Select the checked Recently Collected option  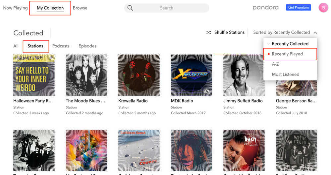pyautogui.click(x=290, y=44)
